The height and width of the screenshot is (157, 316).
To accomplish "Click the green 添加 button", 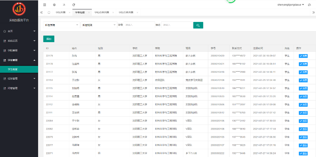I will pos(49,39).
